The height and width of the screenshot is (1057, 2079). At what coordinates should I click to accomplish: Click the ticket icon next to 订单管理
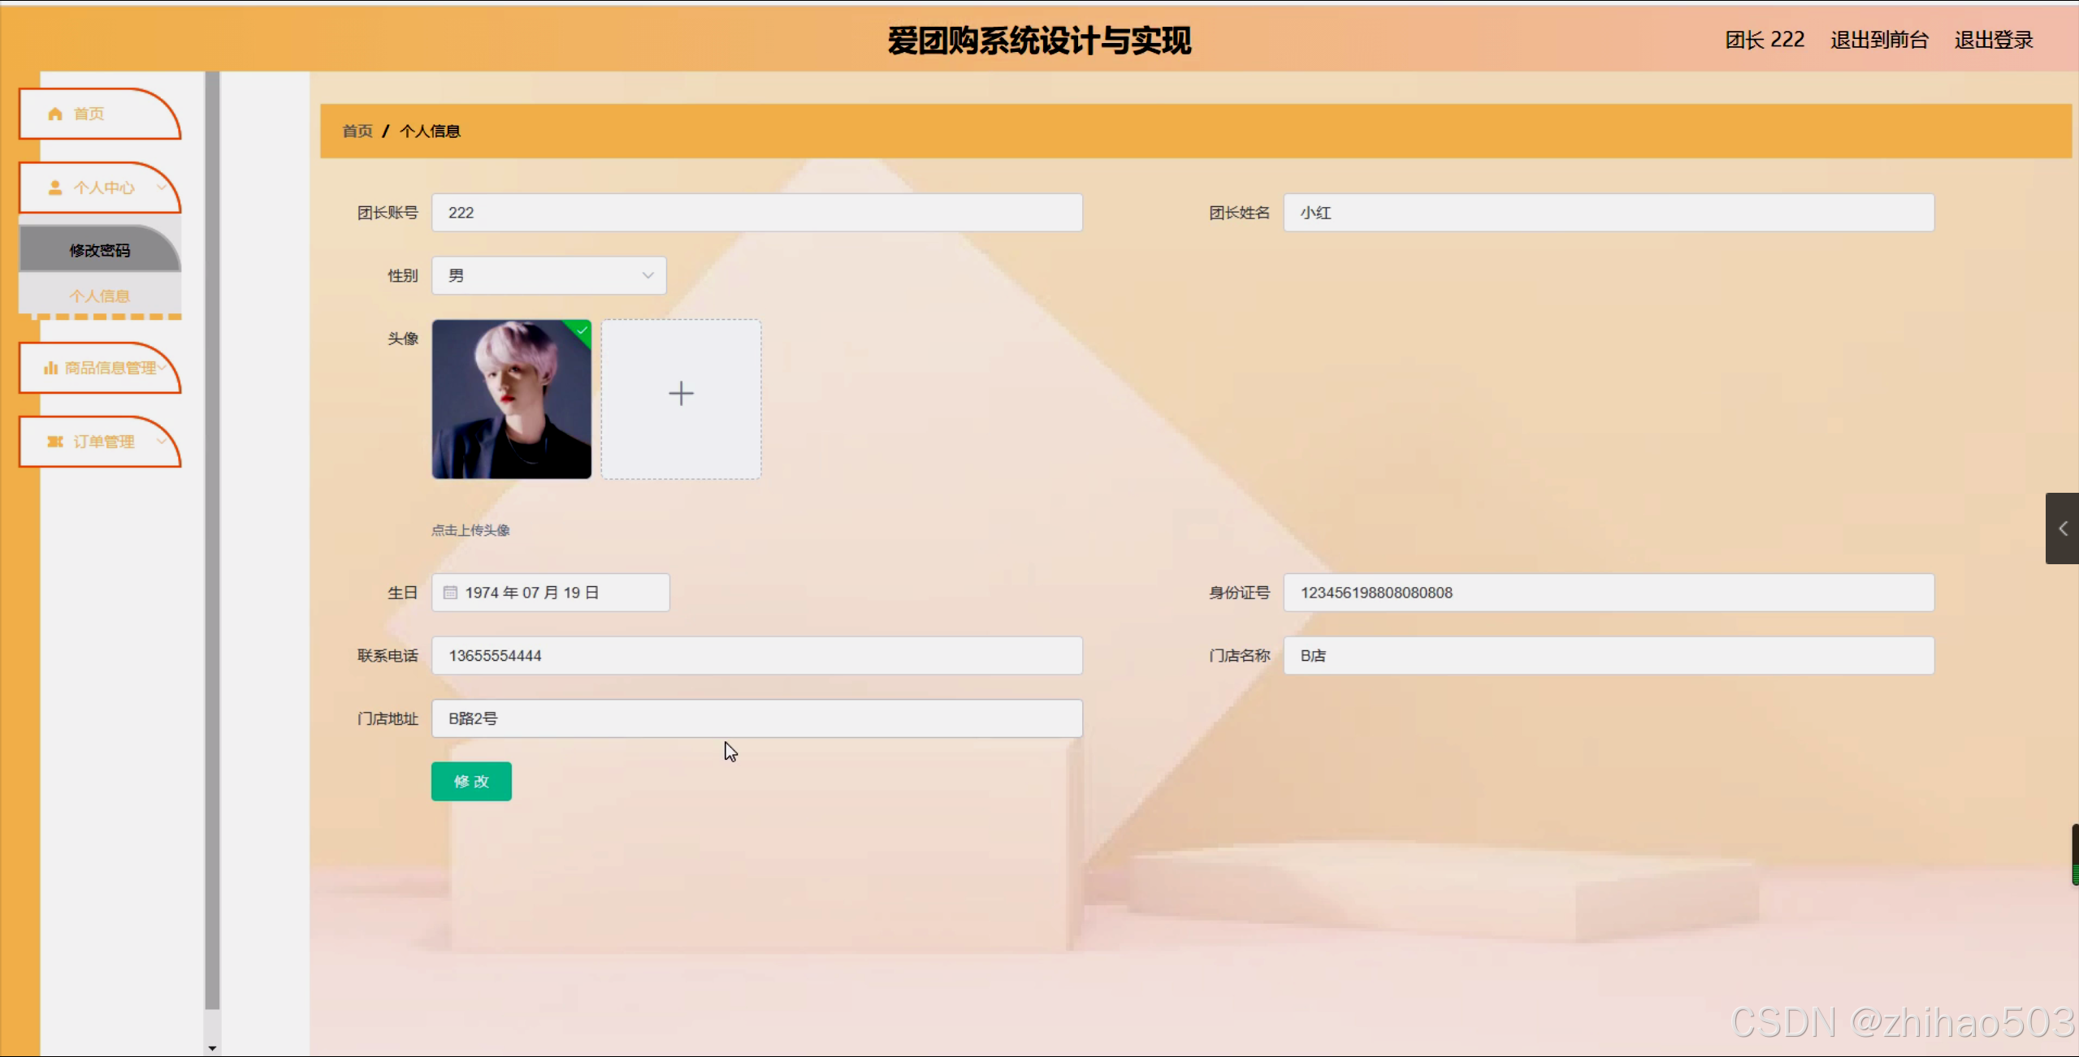(55, 442)
